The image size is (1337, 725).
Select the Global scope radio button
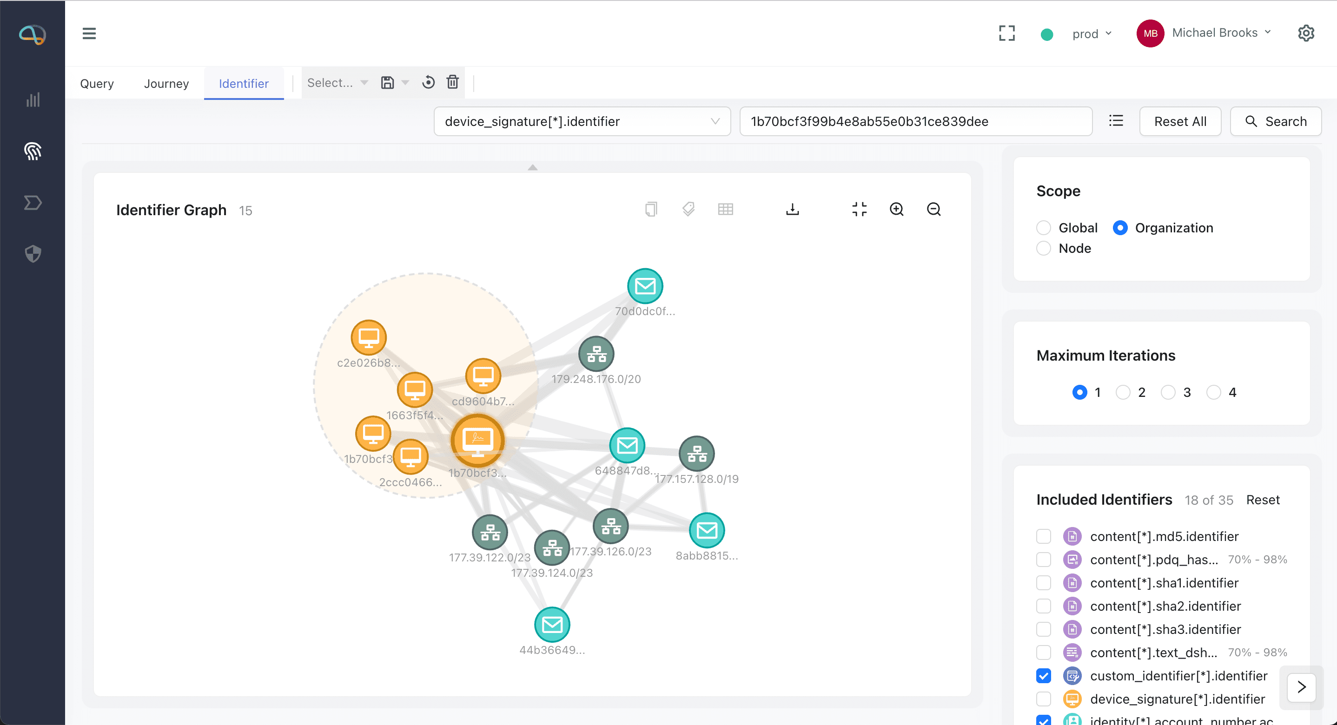click(1043, 228)
